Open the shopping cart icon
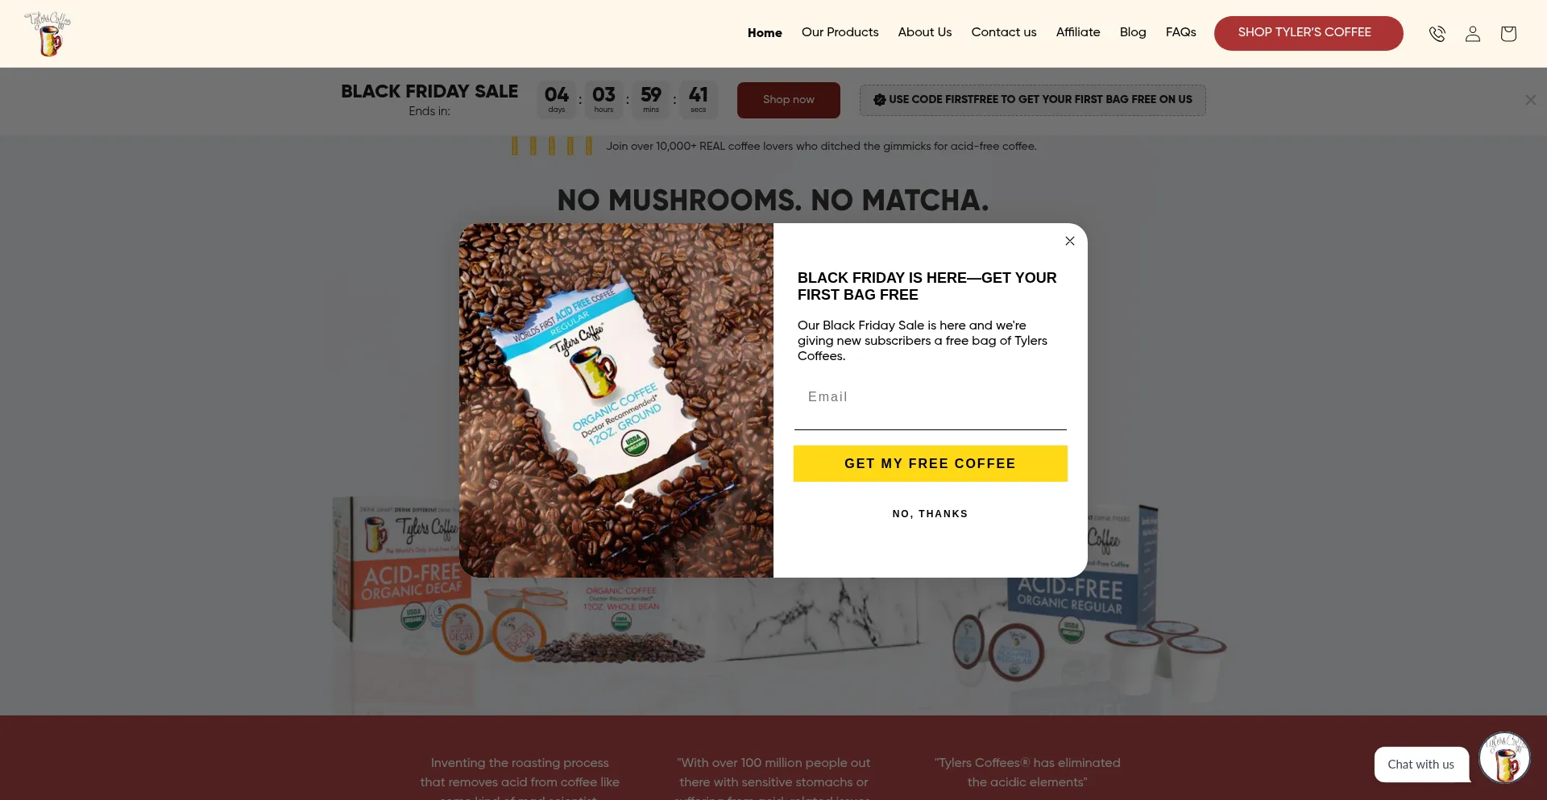 tap(1508, 34)
